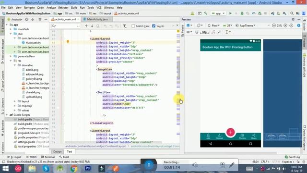Open Skype from the taskbar
Image resolution: width=307 pixels, height=173 pixels.
coord(46,169)
